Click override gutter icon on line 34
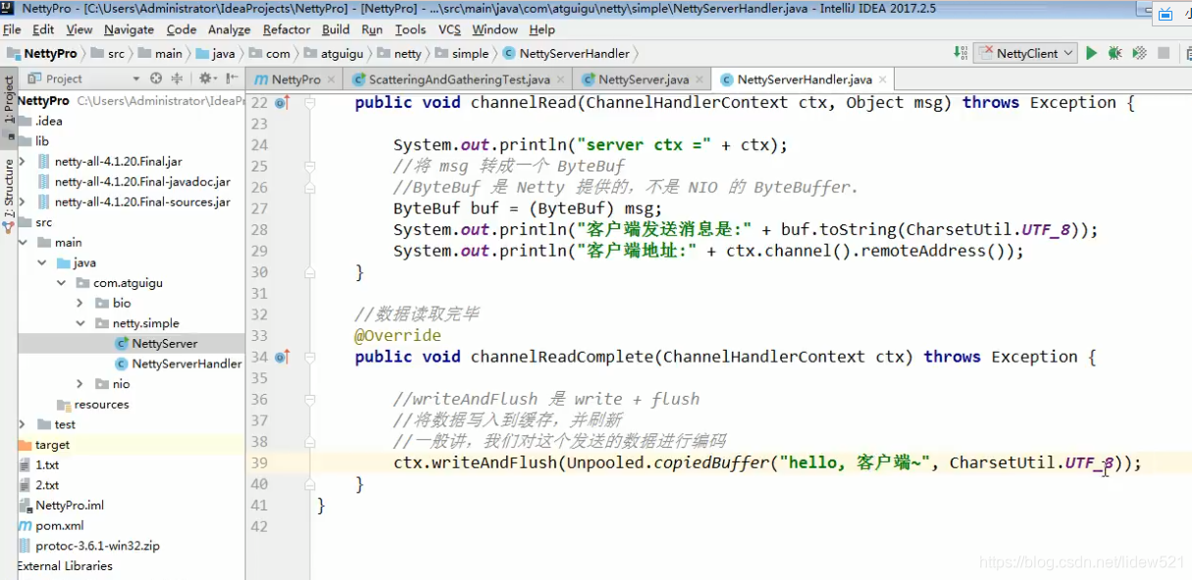Viewport: 1192px width, 580px height. click(282, 358)
